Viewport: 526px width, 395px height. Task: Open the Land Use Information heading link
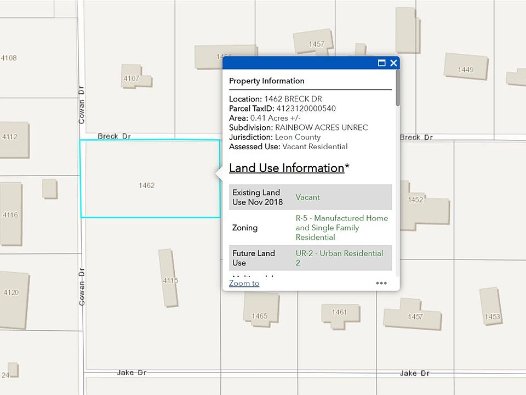(x=287, y=168)
